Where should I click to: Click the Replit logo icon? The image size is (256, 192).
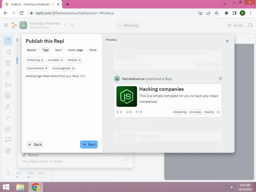tap(14, 25)
